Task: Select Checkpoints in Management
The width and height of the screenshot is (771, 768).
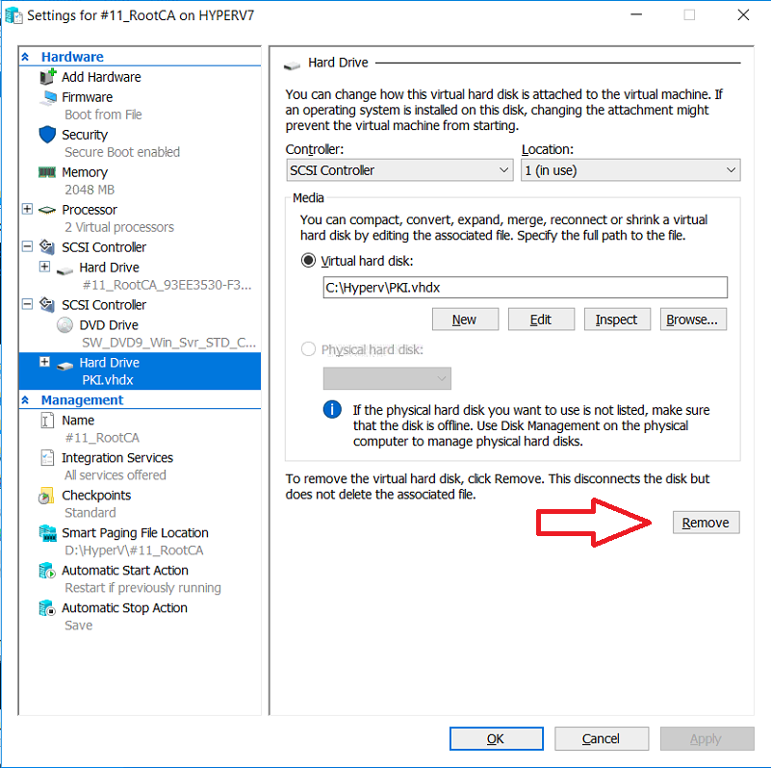Action: [x=96, y=495]
